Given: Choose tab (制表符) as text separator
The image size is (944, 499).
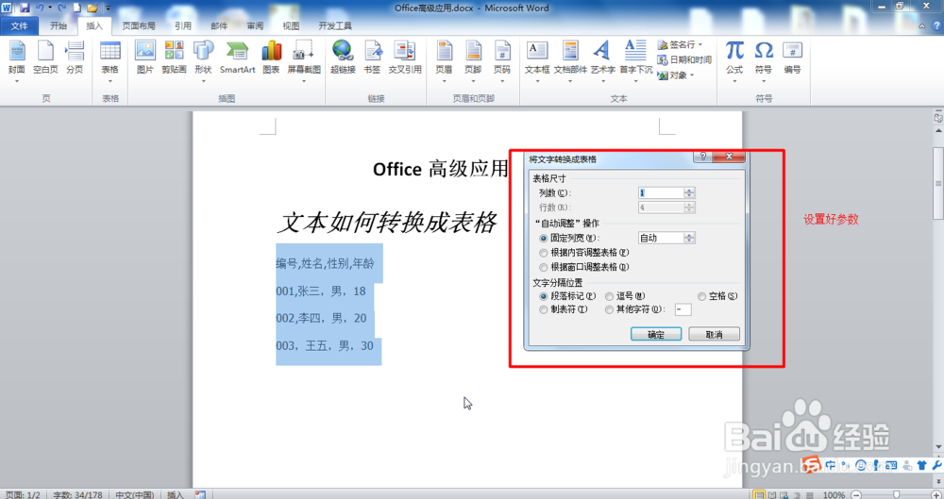Looking at the screenshot, I should pos(564,309).
